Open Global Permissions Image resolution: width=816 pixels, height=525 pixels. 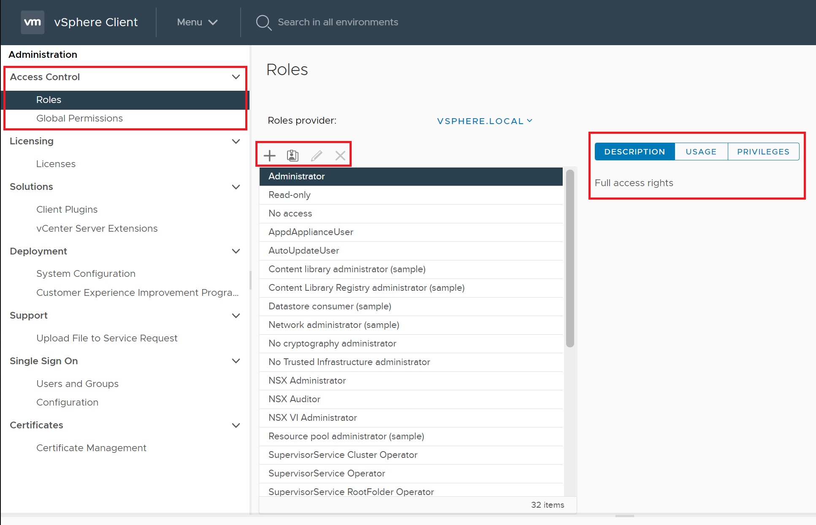[79, 119]
